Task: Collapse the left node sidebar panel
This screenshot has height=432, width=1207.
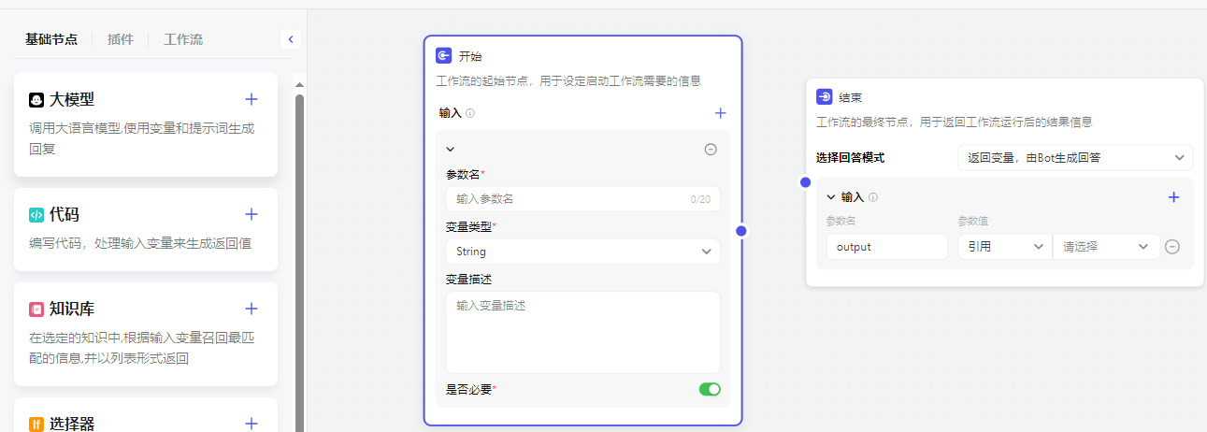Action: [x=291, y=39]
